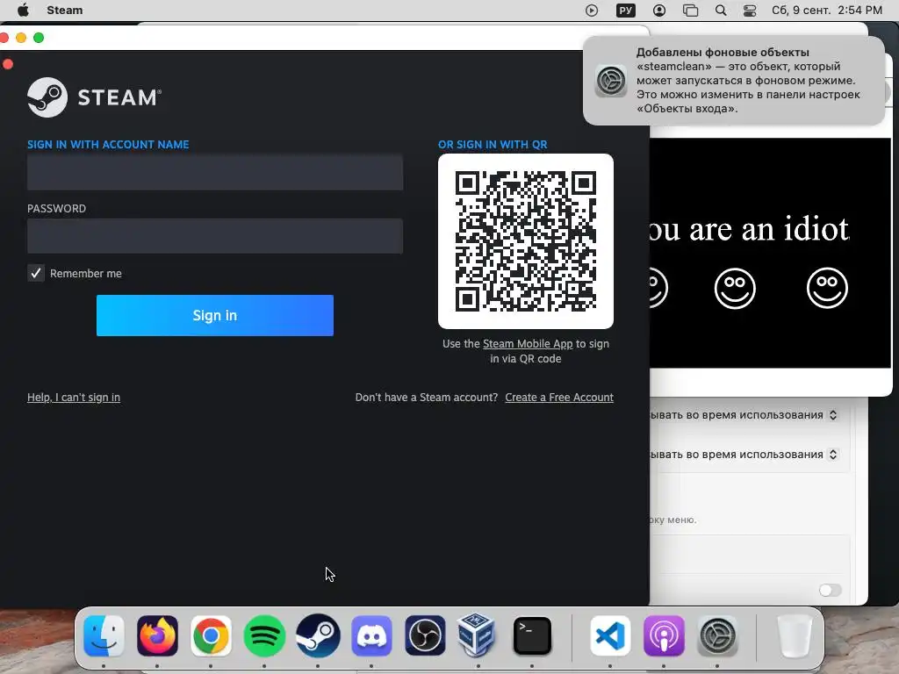Open Terminal from the dock

532,635
